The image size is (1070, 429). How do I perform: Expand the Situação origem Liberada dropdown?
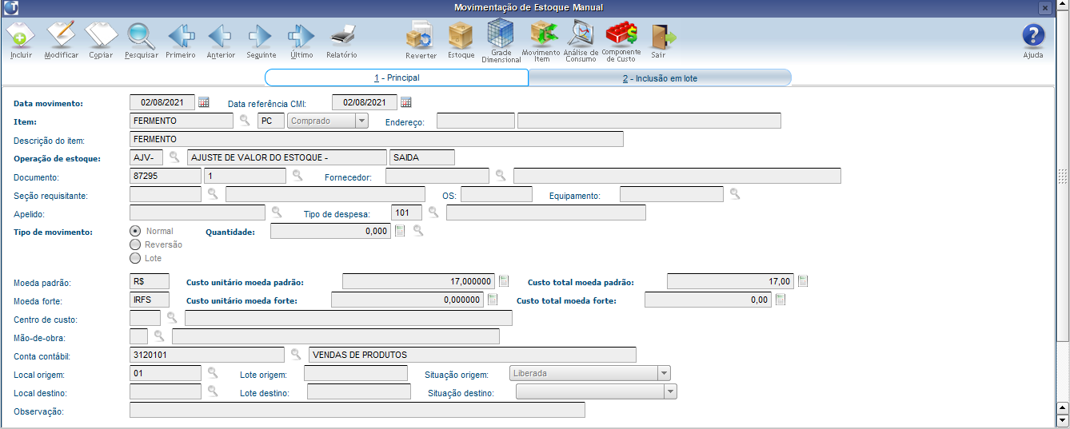664,373
